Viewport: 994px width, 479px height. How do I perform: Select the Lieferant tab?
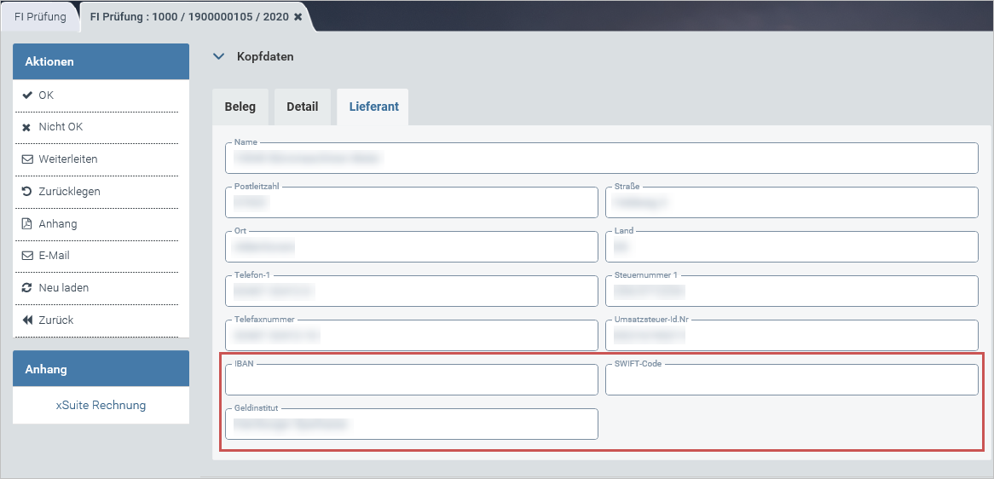point(373,107)
